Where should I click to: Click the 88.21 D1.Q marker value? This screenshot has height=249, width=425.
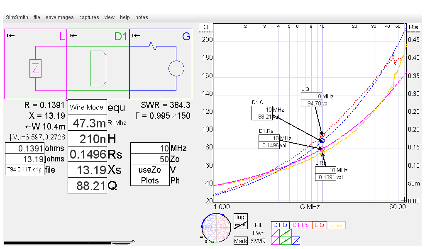point(262,117)
